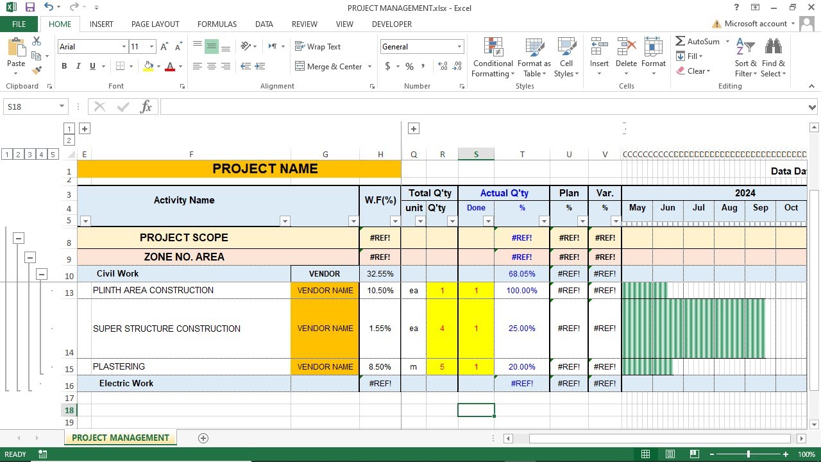Image resolution: width=821 pixels, height=462 pixels.
Task: Click the Insert Function fx icon
Action: pos(146,107)
